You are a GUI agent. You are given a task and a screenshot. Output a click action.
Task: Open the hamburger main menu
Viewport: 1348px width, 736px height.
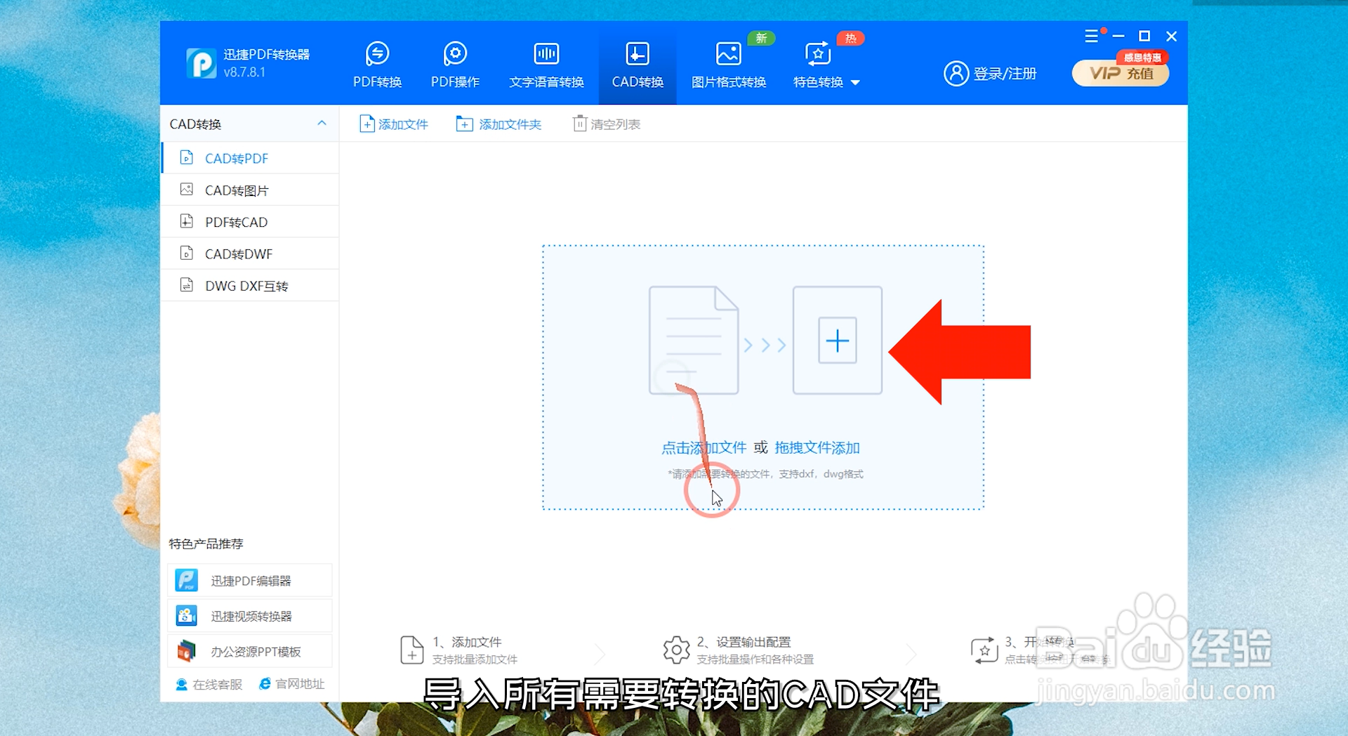[1091, 36]
